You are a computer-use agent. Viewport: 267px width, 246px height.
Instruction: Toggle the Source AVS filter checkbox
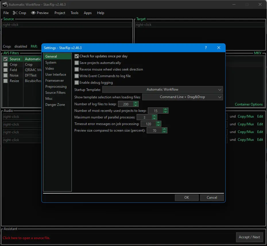(5, 59)
